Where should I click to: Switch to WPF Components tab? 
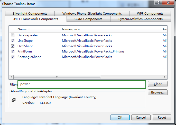tap(150, 13)
